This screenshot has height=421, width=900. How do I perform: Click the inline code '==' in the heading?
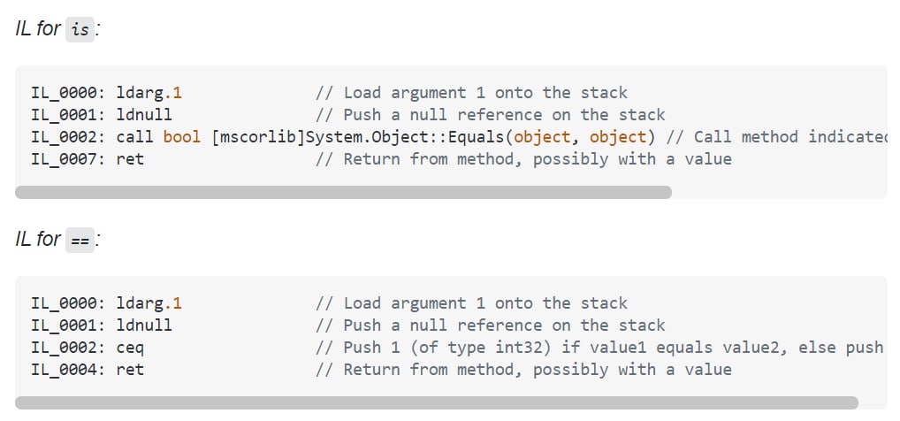(x=80, y=240)
